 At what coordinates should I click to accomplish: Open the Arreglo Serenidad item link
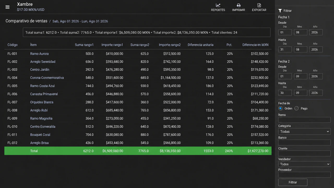tap(43, 62)
